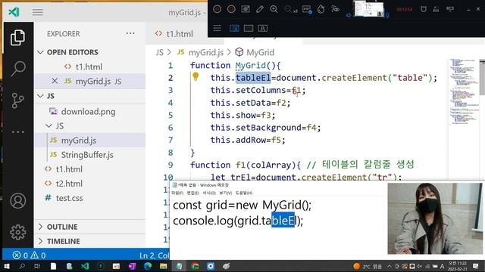Open the 도움말(H) menu in Notepad
This screenshot has height=272, width=485.
point(244,193)
